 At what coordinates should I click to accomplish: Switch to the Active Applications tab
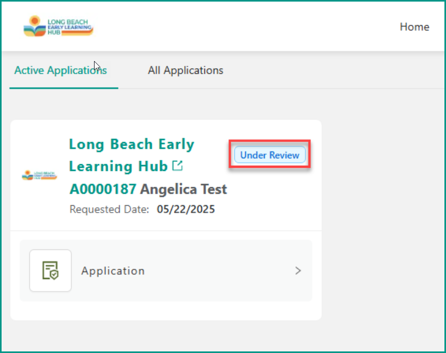click(60, 70)
